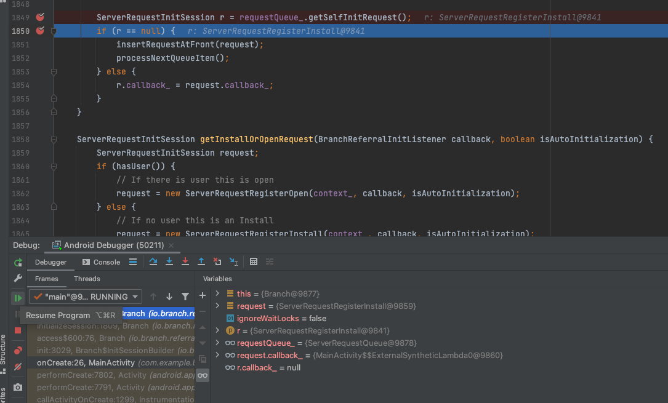Collapse the else block fold marker at line 1853
The width and height of the screenshot is (668, 403).
(54, 72)
